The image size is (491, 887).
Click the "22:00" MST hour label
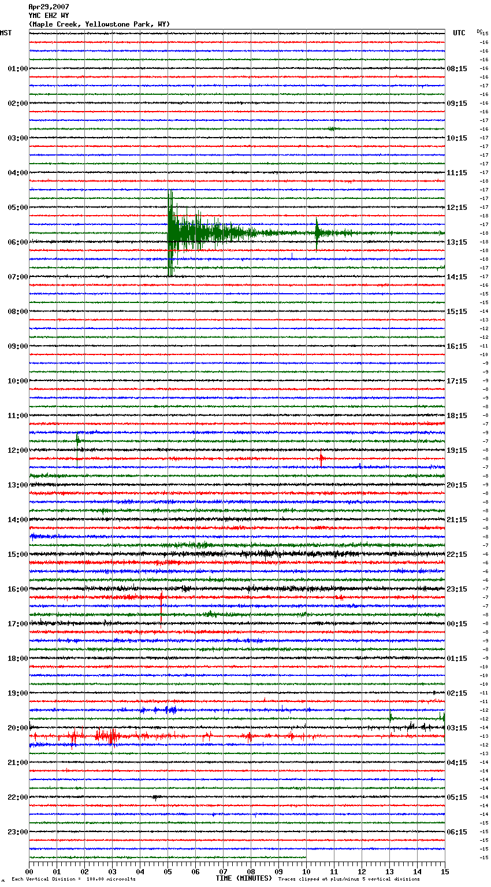click(x=18, y=797)
